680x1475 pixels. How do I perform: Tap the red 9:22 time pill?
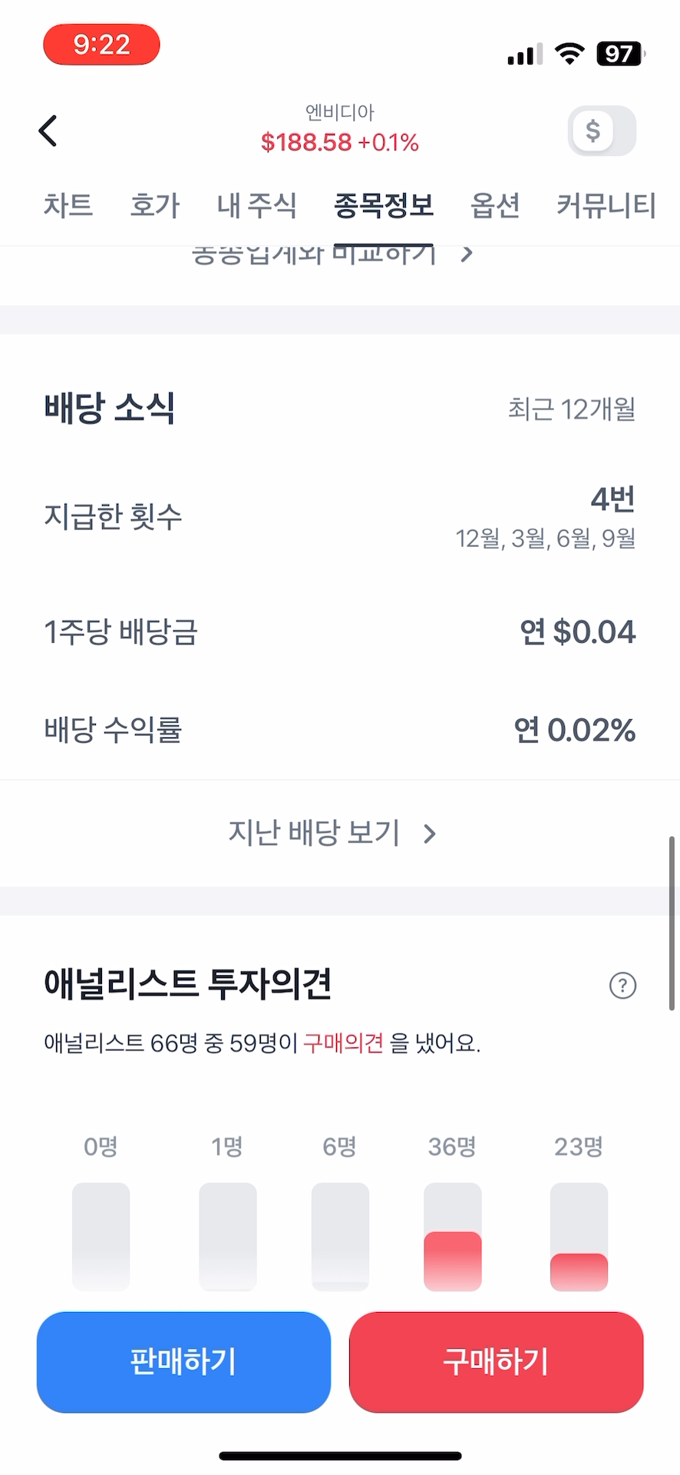(x=101, y=45)
